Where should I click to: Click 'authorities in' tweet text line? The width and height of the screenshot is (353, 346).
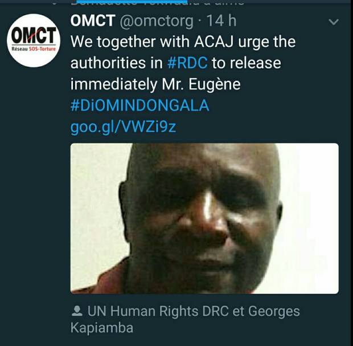click(116, 63)
